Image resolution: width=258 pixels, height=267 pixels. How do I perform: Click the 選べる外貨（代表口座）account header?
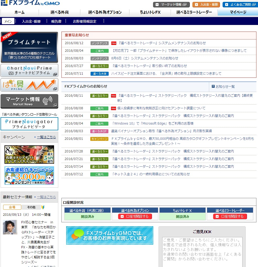[87, 210]
